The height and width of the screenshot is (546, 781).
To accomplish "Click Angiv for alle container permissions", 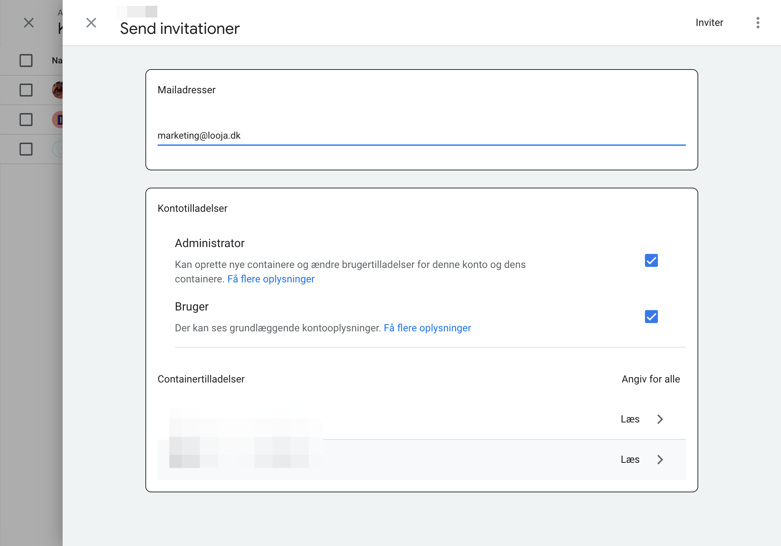I will pyautogui.click(x=651, y=379).
